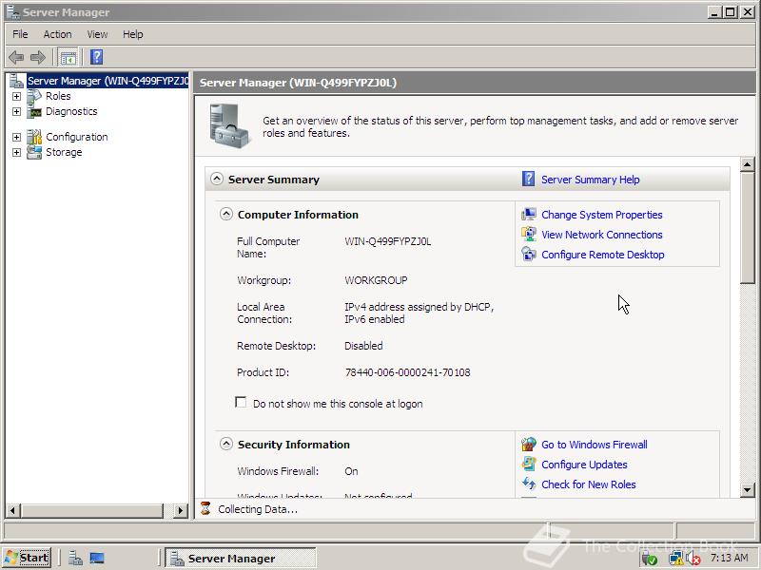The width and height of the screenshot is (761, 570).
Task: Click the details pane scroll-down arrow
Action: click(x=748, y=489)
